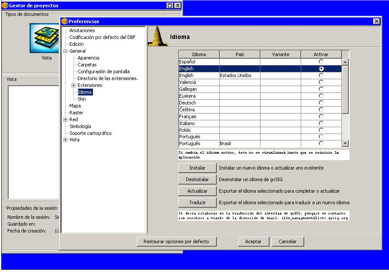This screenshot has height=274, width=389.
Task: Click the Gestor de proyectos title icon
Action: pos(5,6)
